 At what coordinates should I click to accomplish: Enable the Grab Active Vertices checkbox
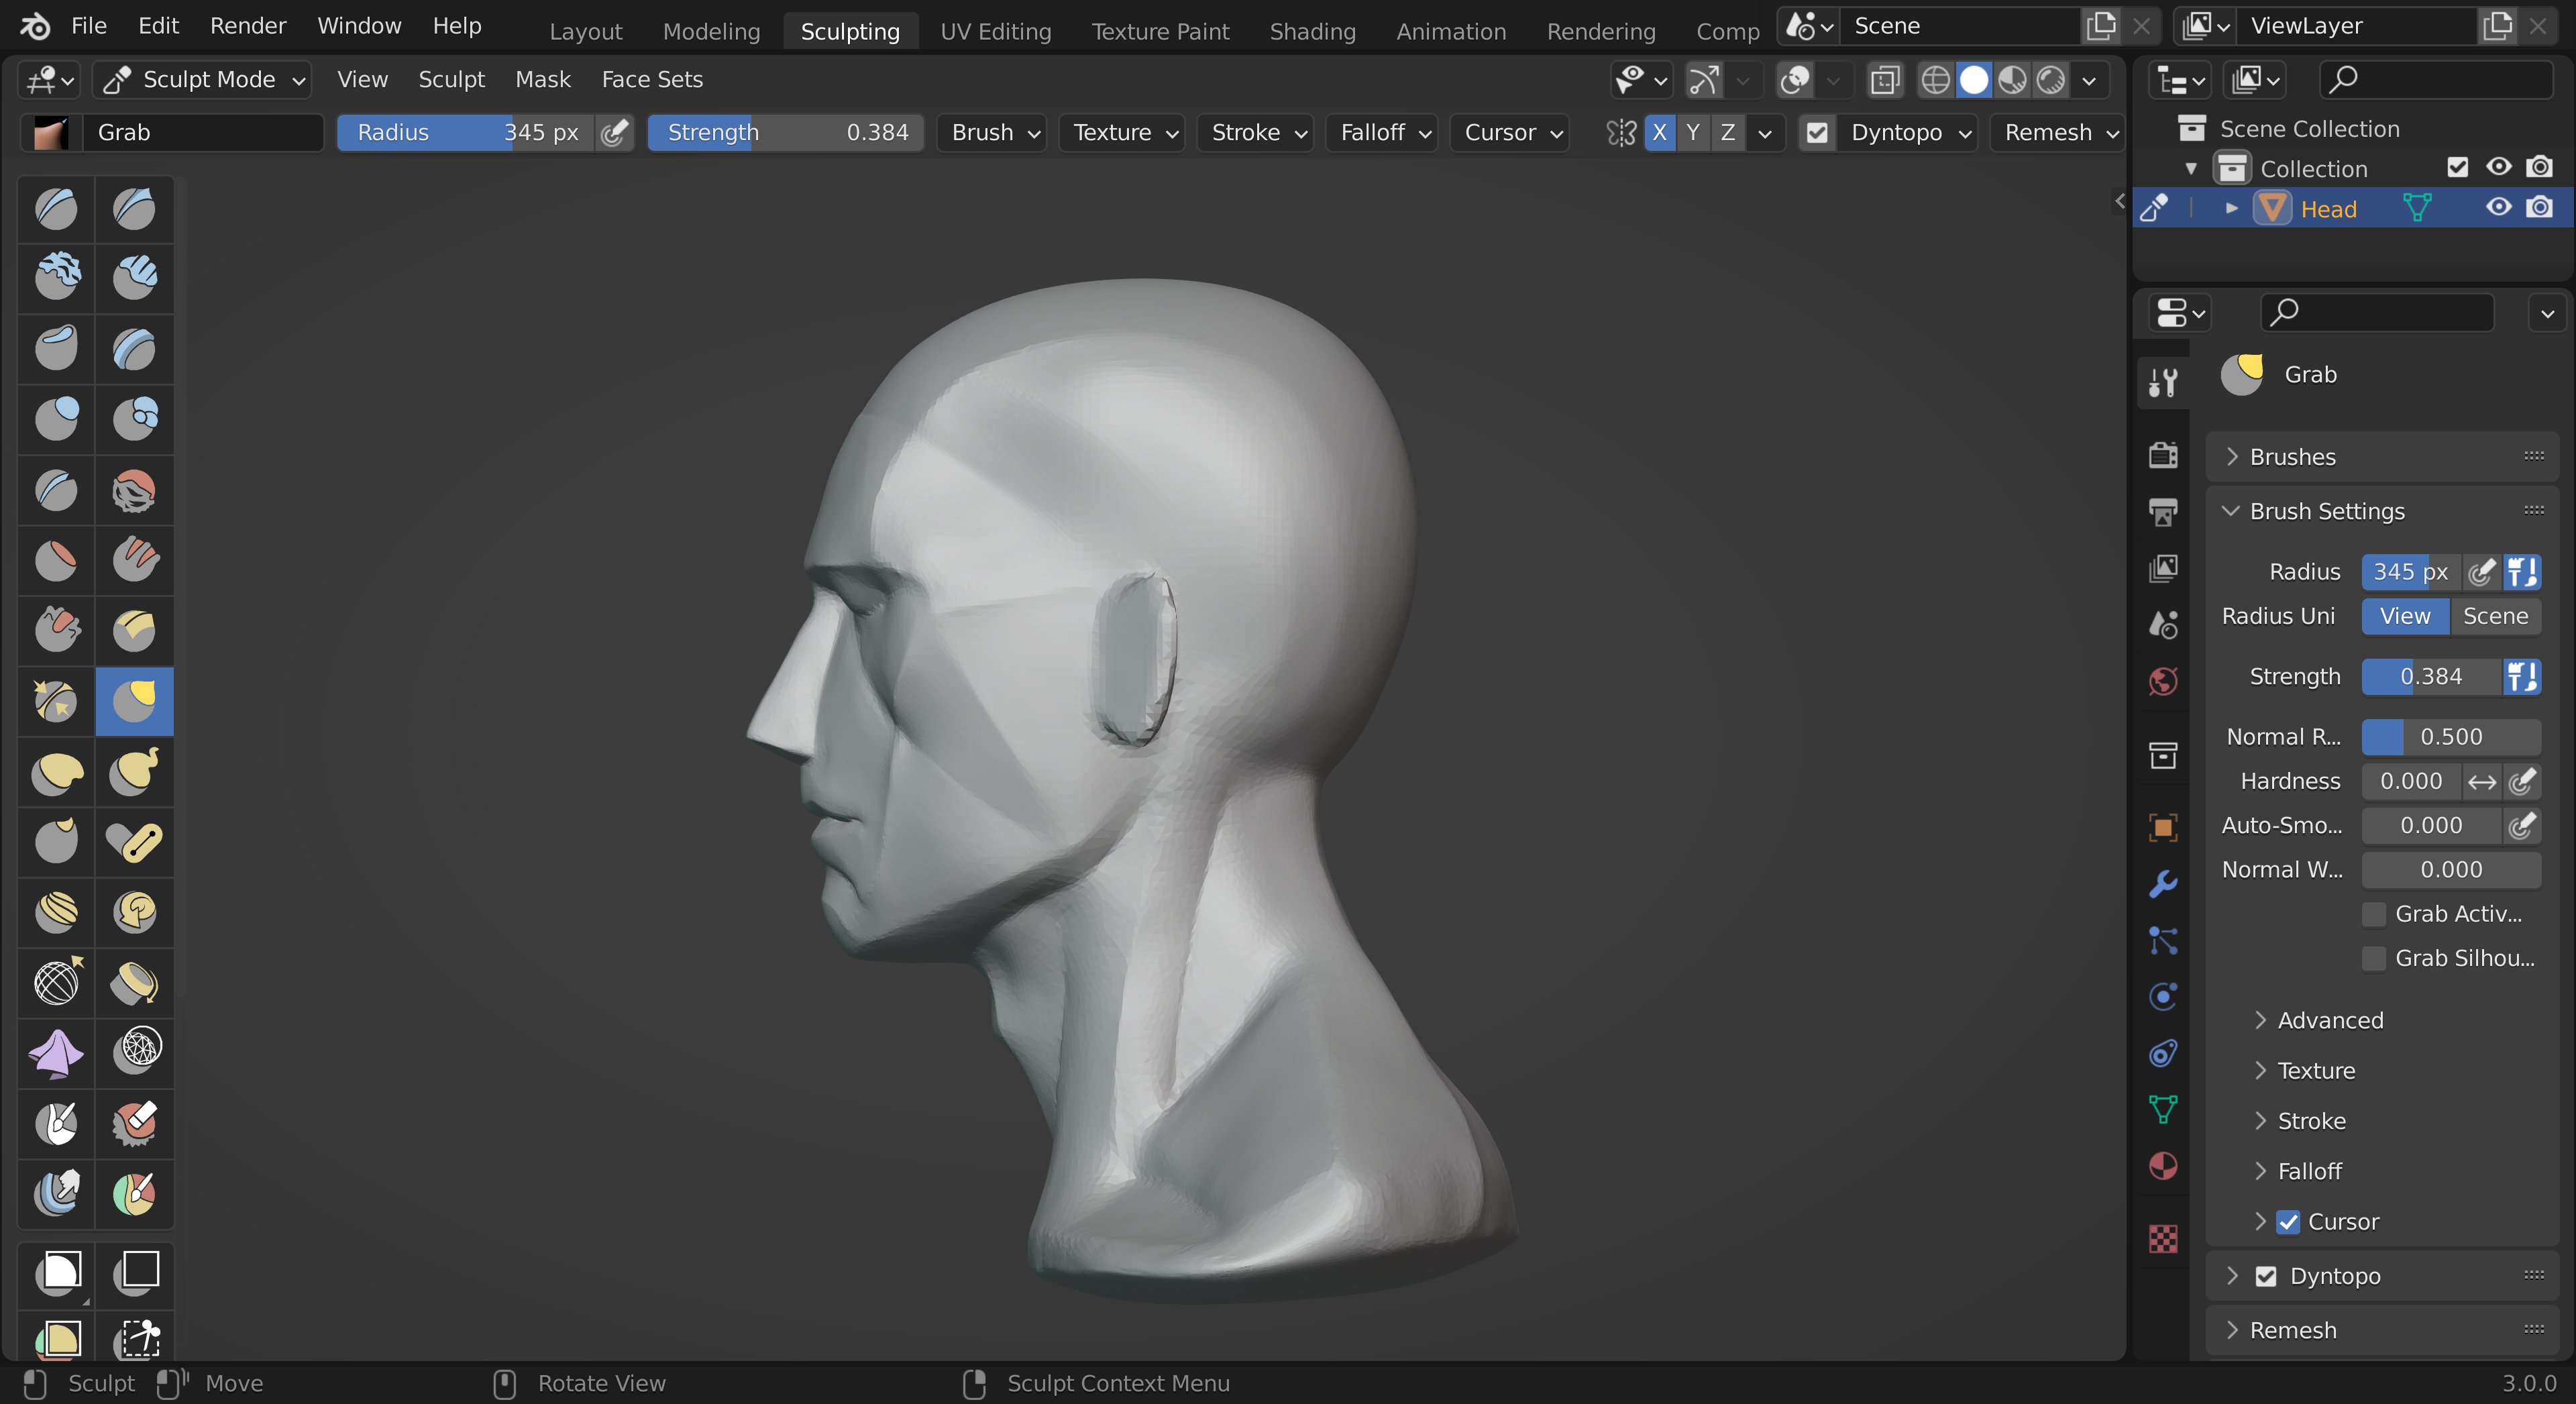[x=2374, y=914]
